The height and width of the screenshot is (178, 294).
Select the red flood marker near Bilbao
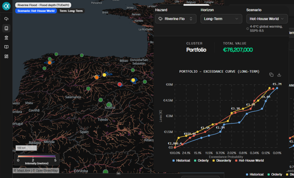119,84
